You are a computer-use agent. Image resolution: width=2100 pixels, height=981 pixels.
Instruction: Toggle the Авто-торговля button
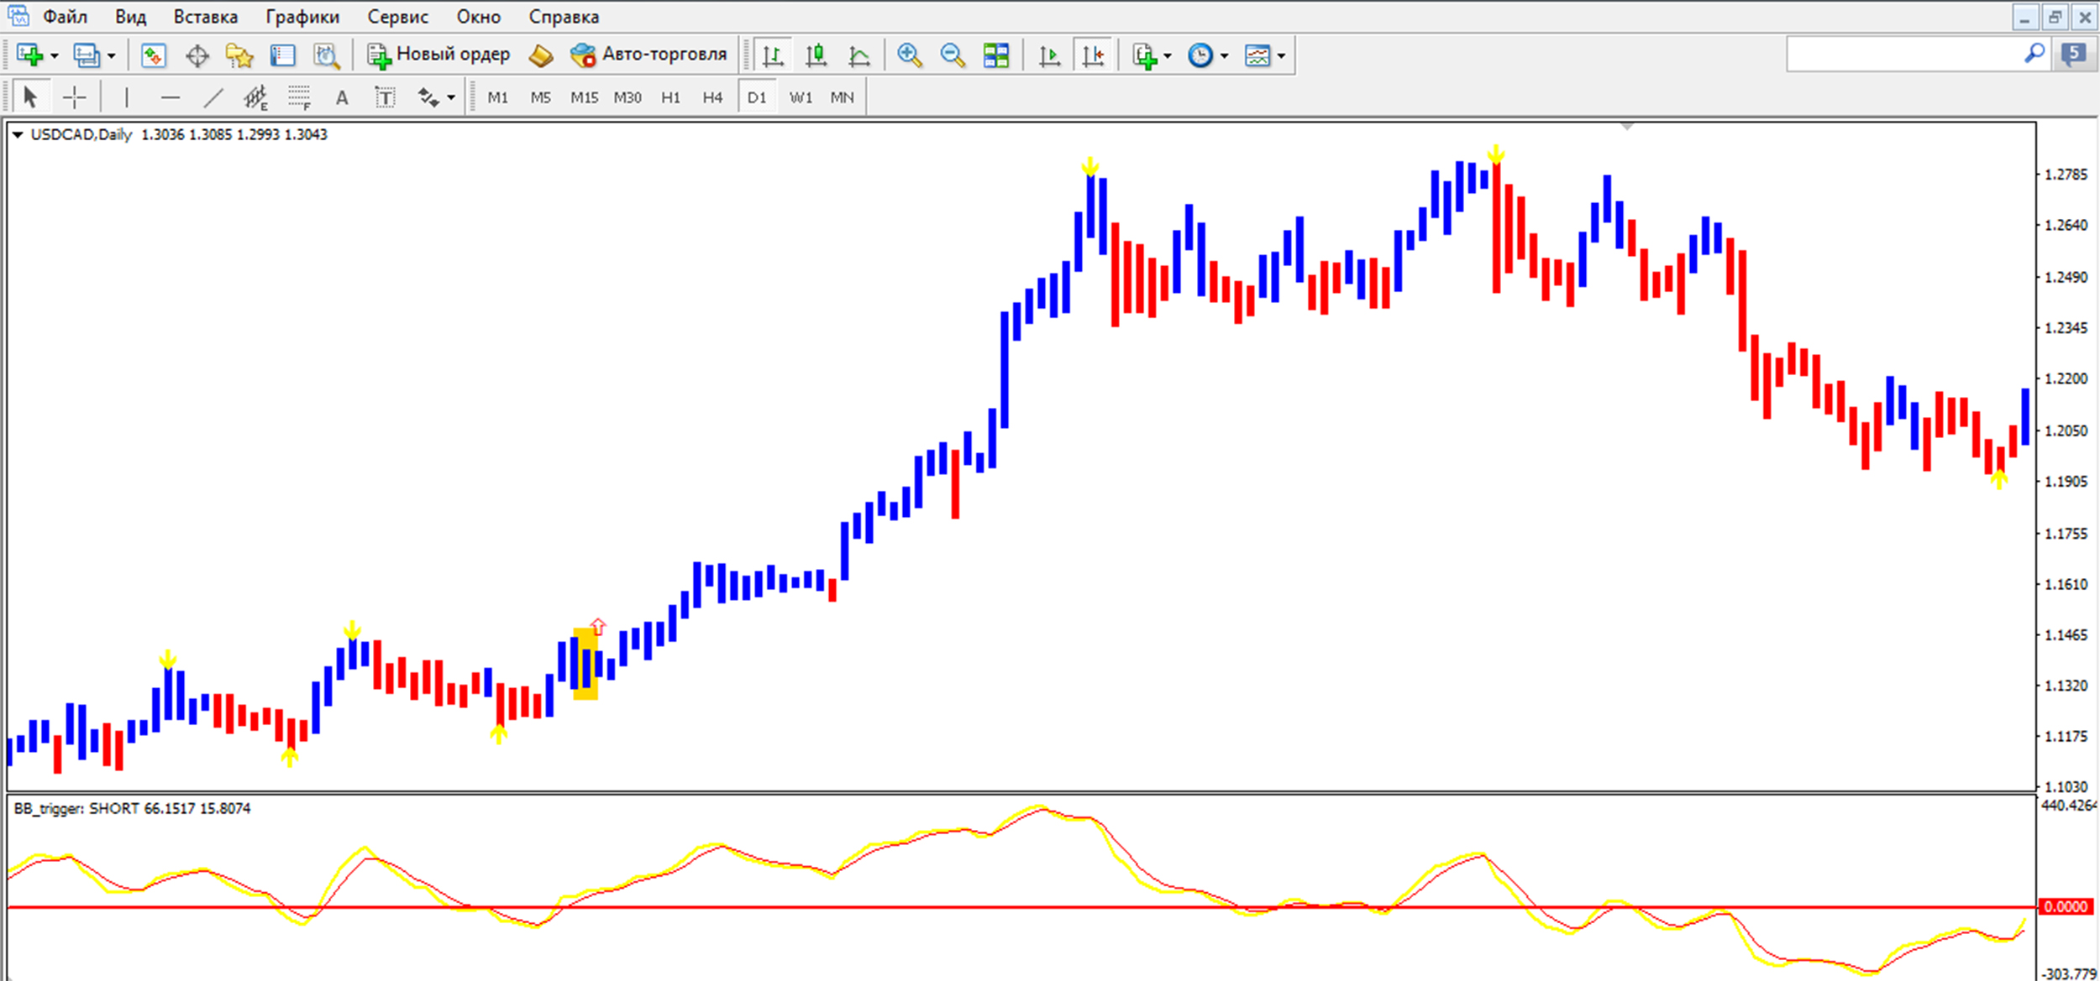pos(648,55)
